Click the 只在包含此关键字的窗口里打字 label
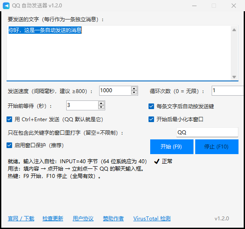 65,133
